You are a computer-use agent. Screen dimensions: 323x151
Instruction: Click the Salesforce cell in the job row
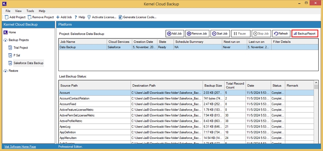click(x=119, y=47)
